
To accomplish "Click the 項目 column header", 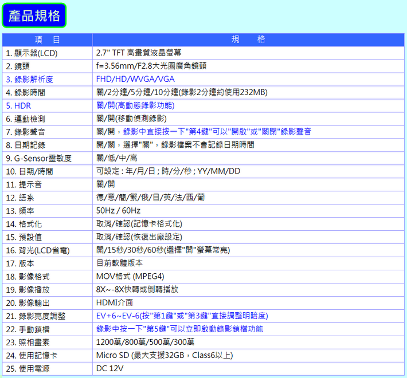I will pyautogui.click(x=47, y=40).
